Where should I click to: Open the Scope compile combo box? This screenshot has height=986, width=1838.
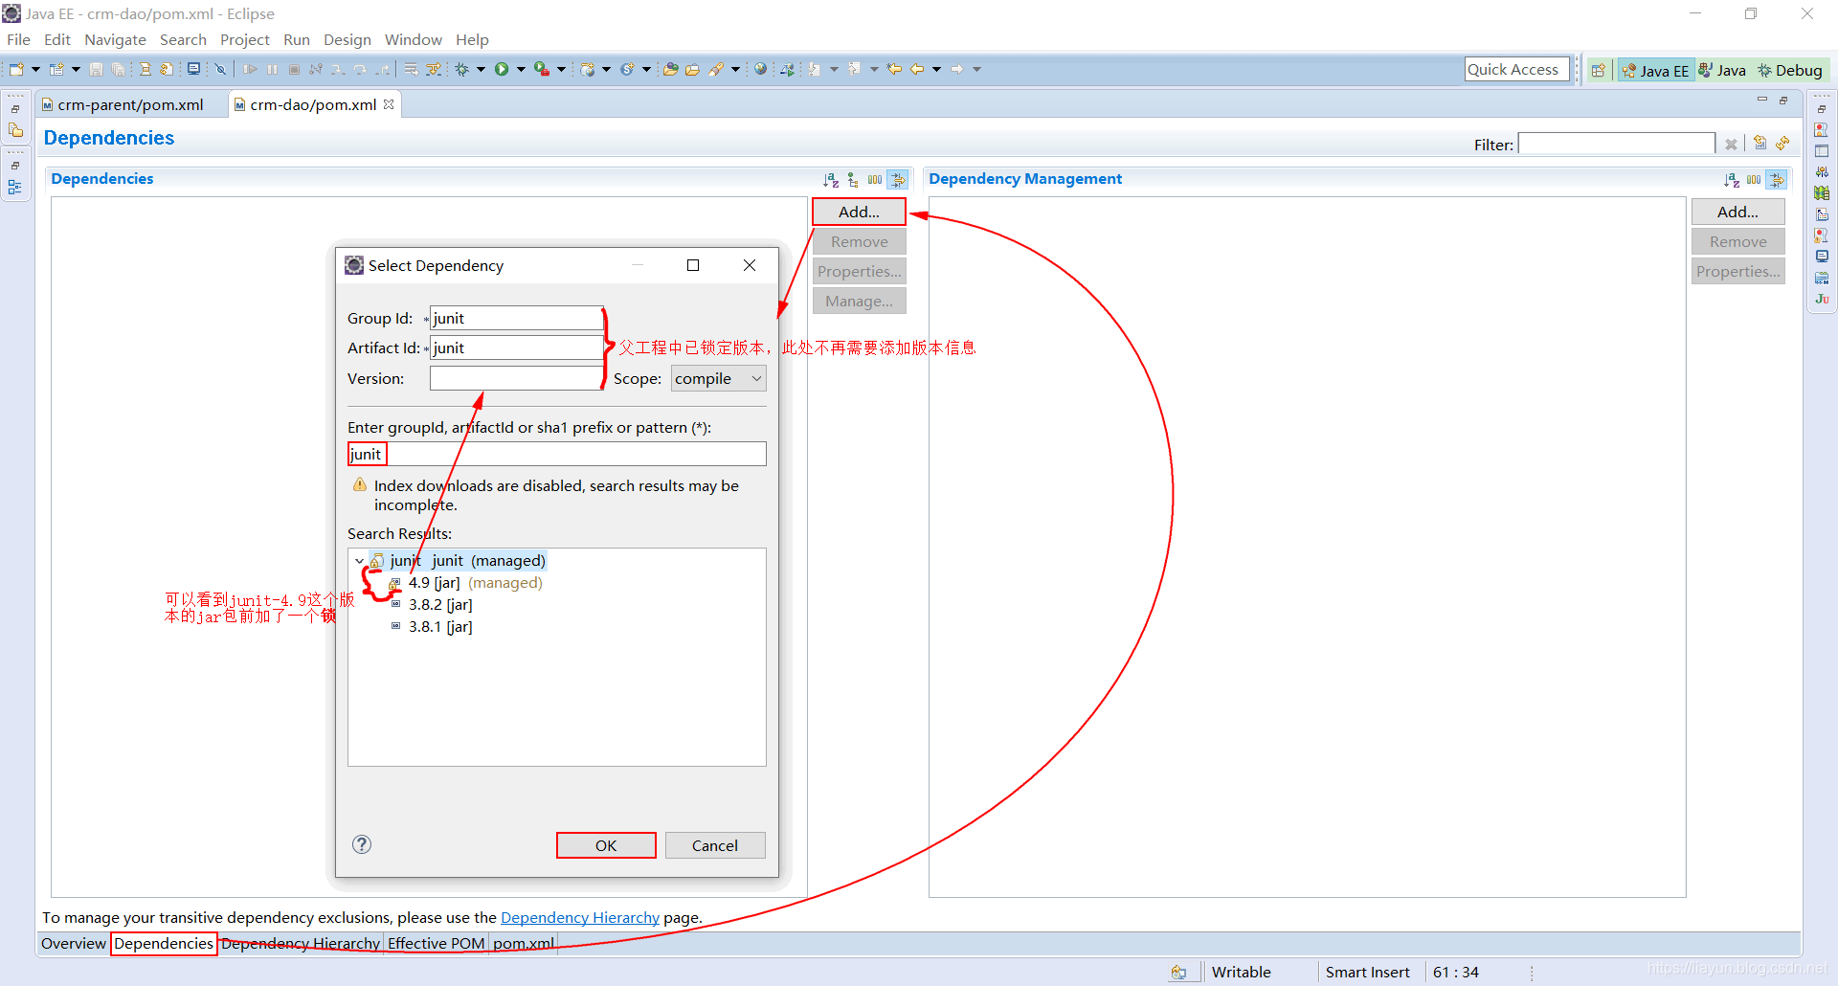(718, 378)
